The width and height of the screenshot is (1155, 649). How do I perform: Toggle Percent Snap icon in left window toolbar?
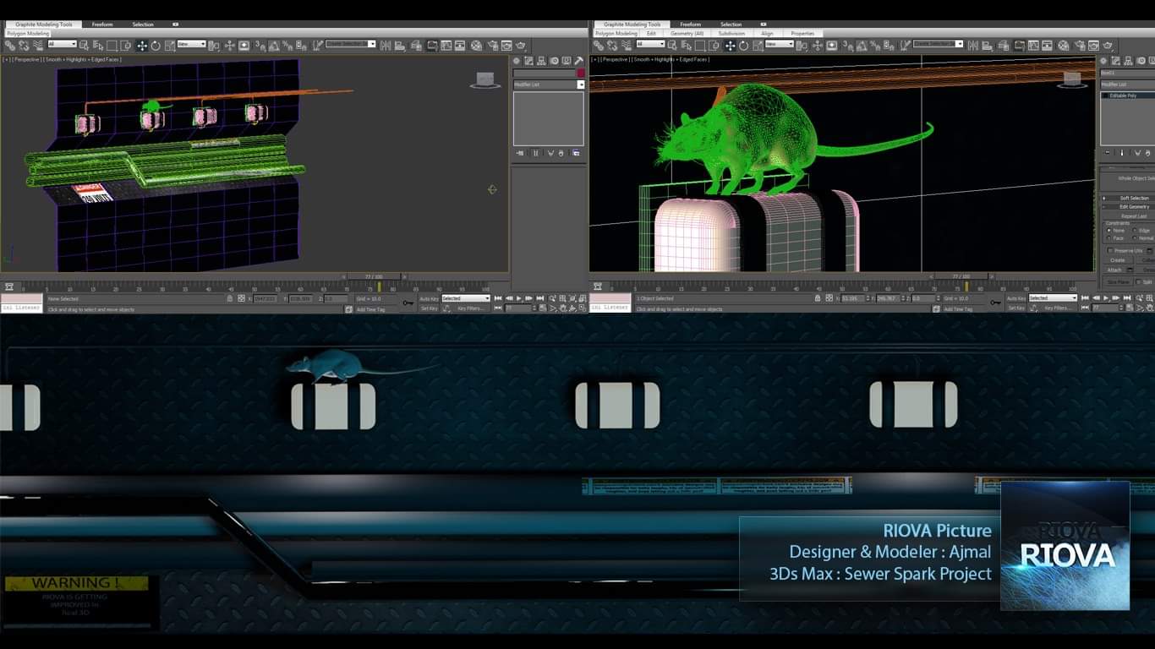pyautogui.click(x=287, y=46)
